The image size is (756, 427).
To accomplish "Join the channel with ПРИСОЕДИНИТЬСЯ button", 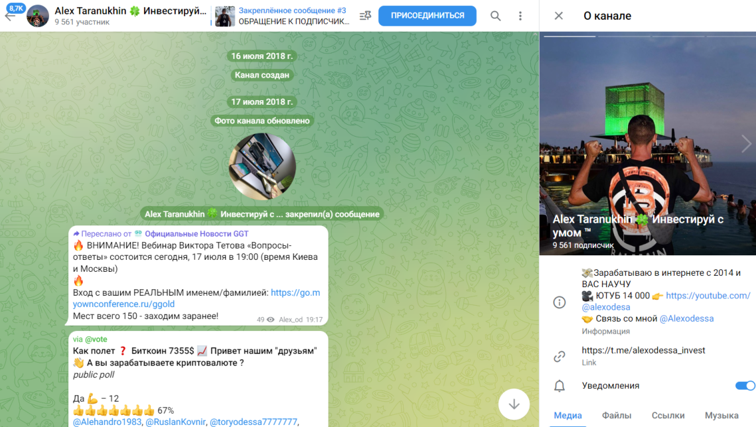I will [x=427, y=16].
